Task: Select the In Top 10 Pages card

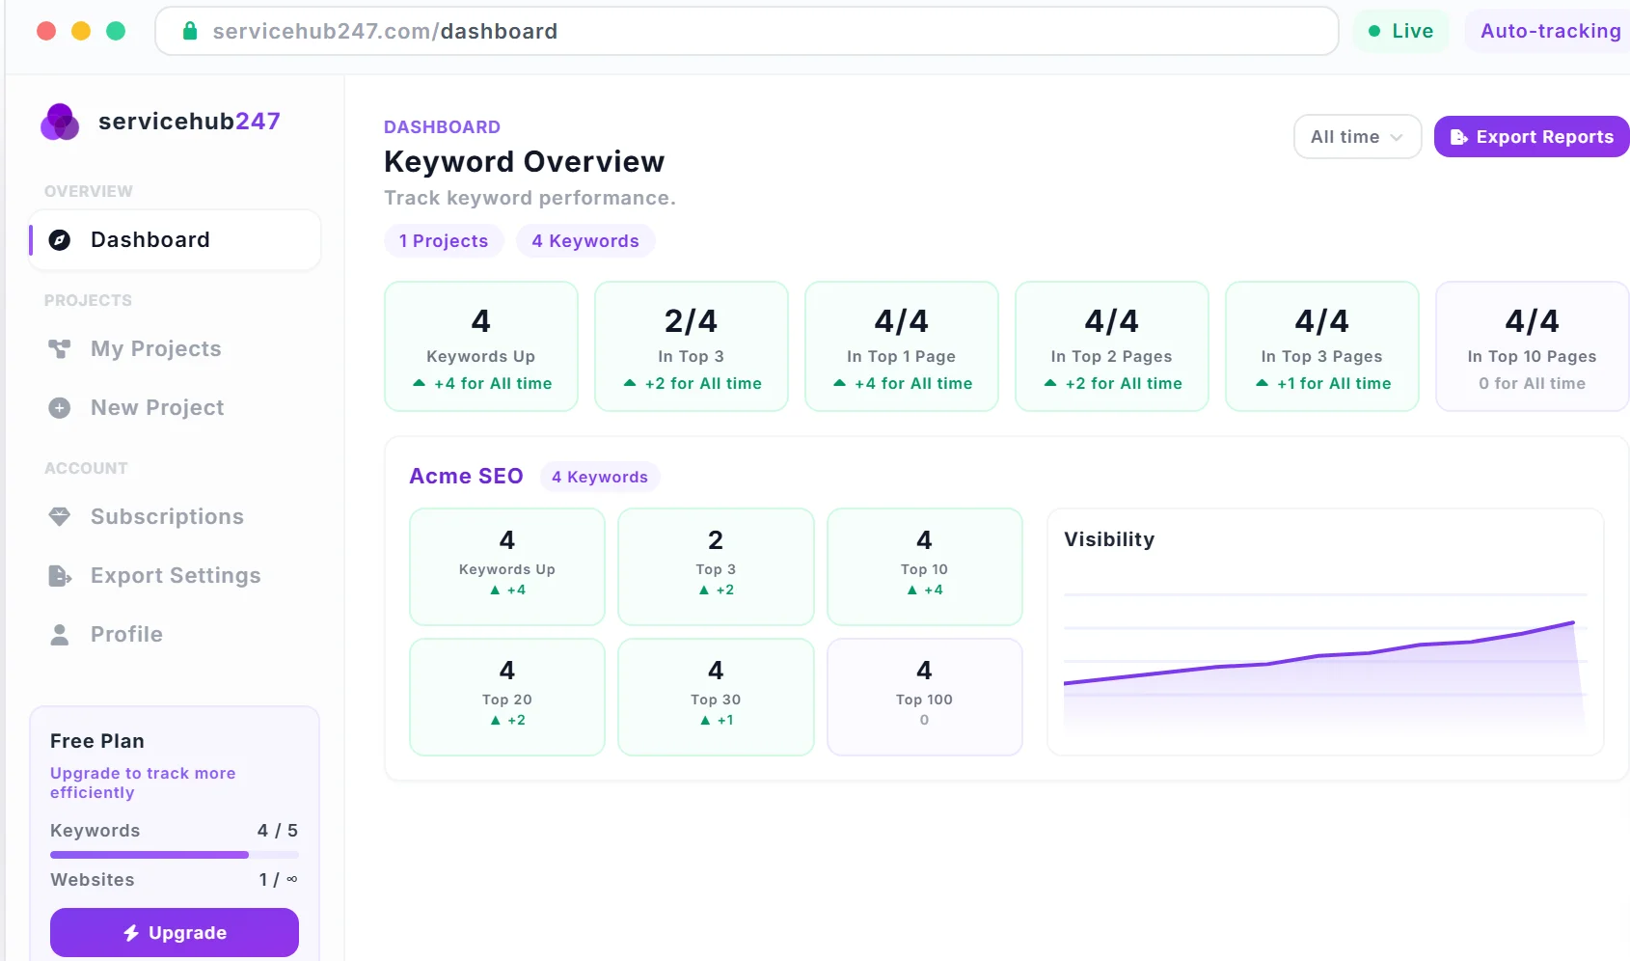Action: click(1533, 346)
